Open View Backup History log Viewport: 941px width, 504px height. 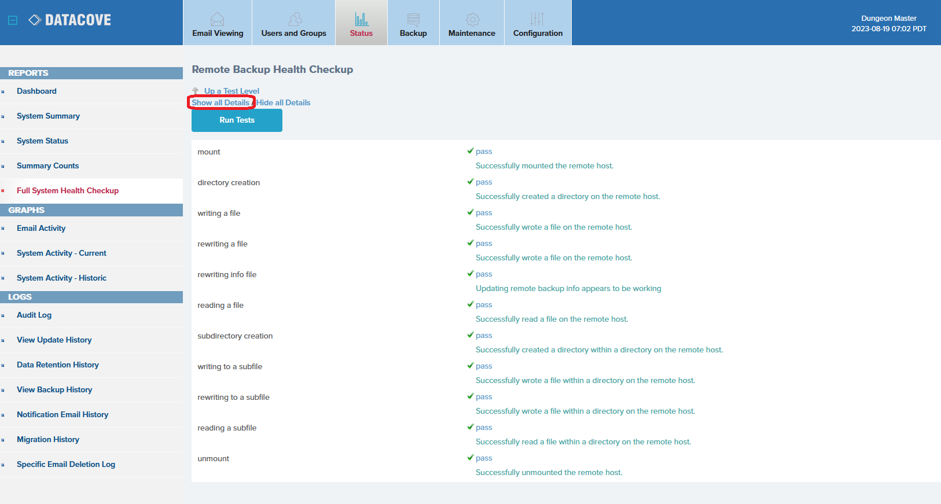pos(54,390)
